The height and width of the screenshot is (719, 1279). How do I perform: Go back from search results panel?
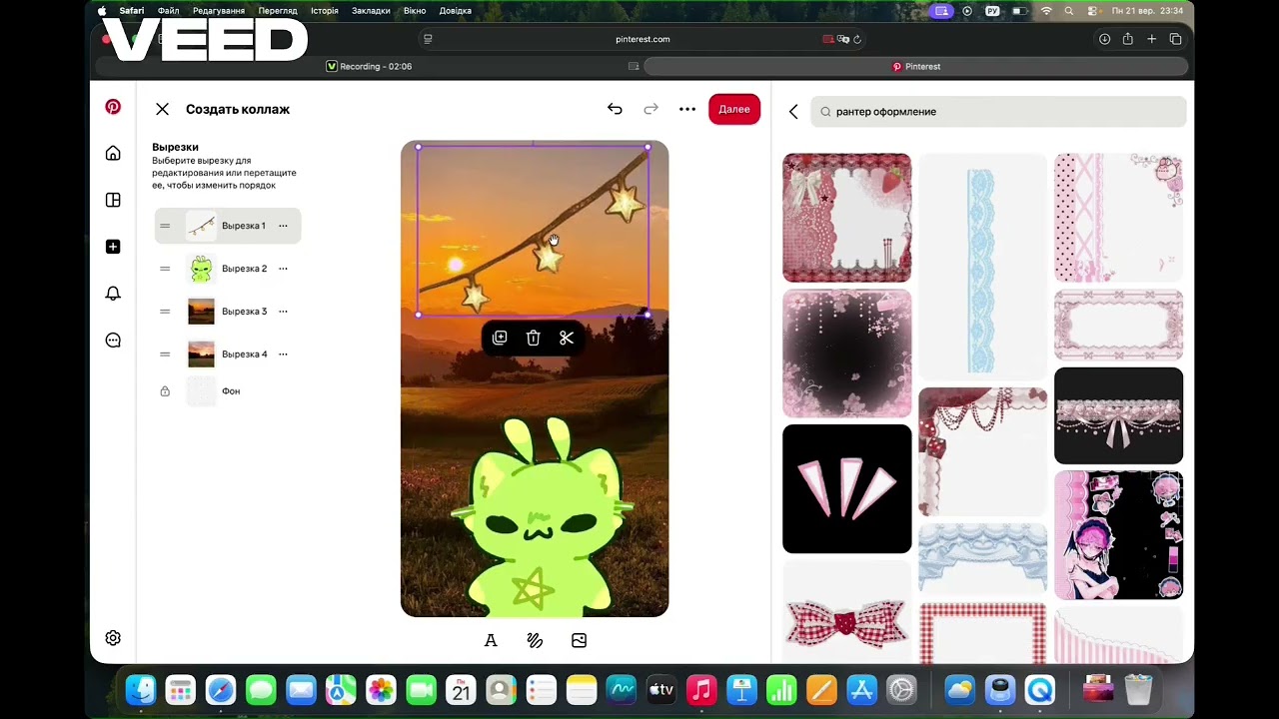(793, 112)
